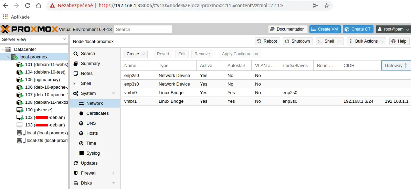
Task: Click the Create CT button
Action: point(358,29)
